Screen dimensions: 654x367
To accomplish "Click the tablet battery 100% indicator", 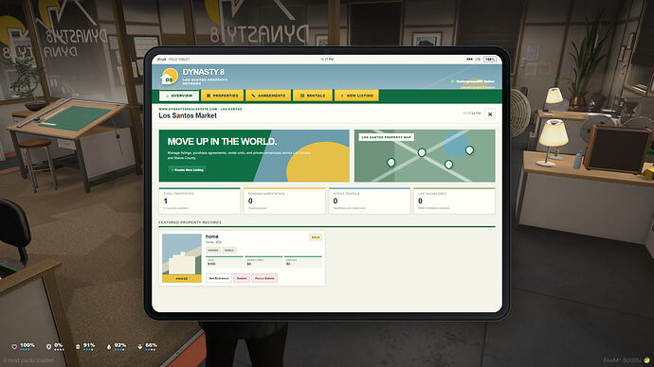I will pos(490,60).
